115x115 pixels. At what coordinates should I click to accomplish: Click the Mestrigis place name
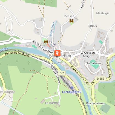coord(103,13)
